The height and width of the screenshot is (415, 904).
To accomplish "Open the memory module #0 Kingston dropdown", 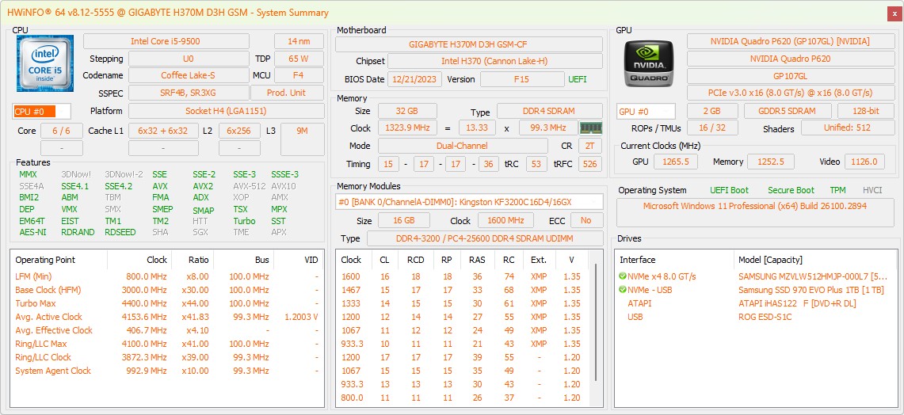I will tap(469, 202).
